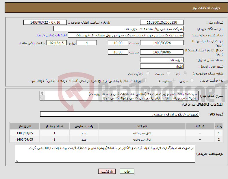228x179 pixels.
Task: Click the ایجاد کننده درخواست field
Action: coord(126,35)
